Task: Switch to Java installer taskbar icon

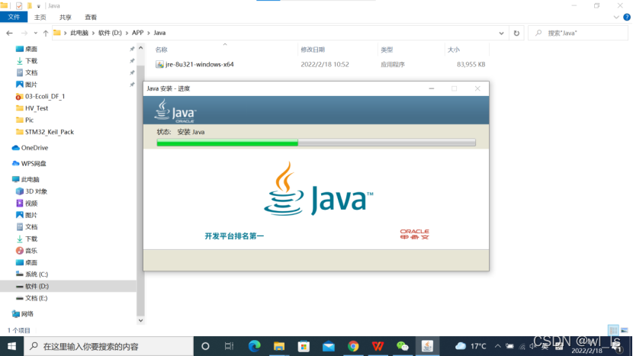Action: (427, 346)
